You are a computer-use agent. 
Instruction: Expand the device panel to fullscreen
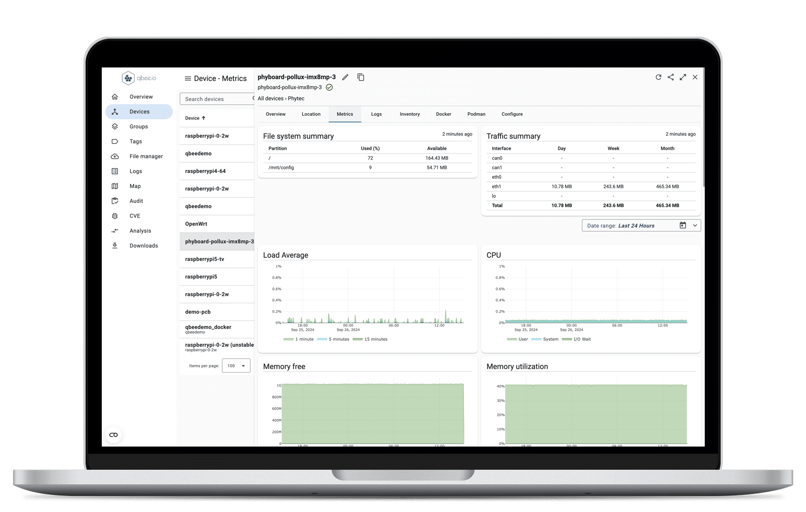(x=683, y=77)
